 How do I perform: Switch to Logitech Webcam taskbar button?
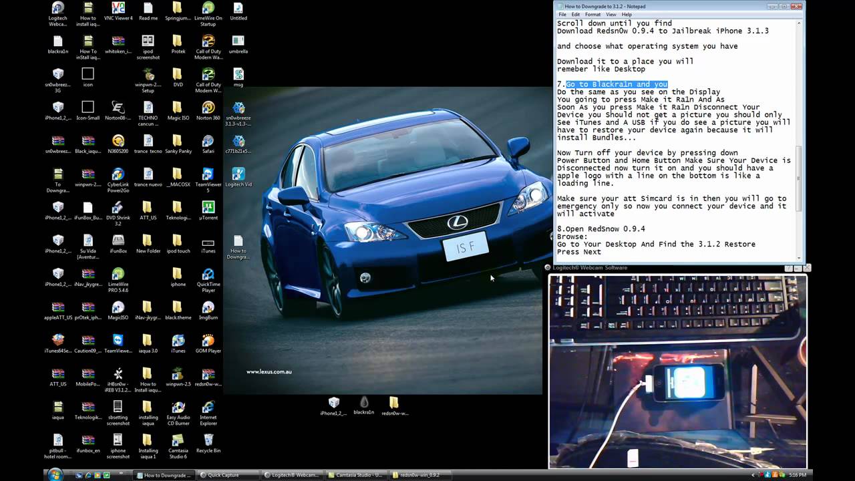tap(293, 475)
